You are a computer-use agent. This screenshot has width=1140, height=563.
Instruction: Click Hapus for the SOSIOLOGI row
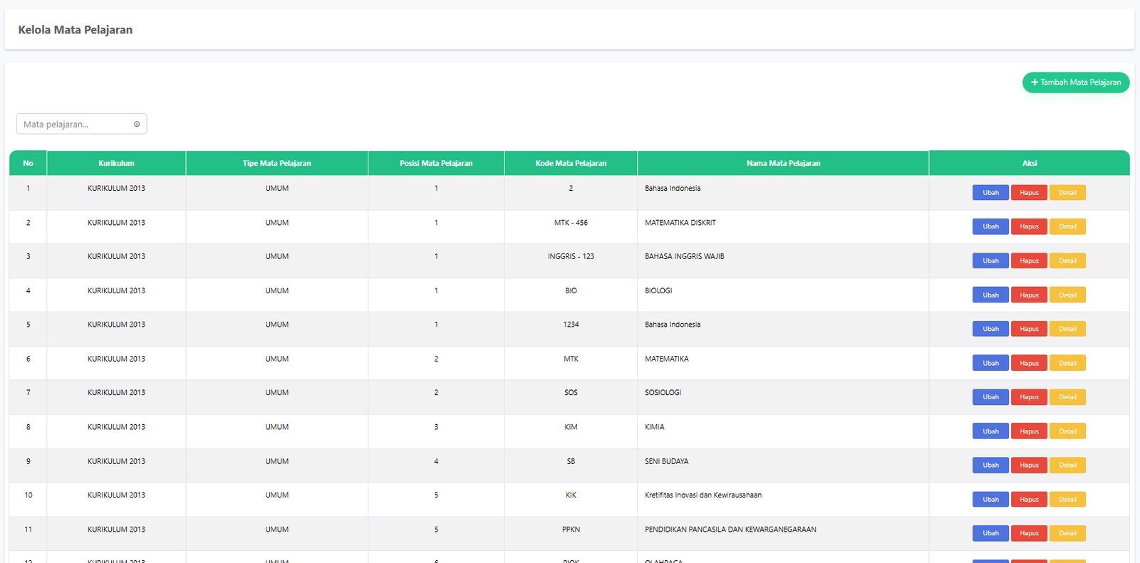(x=1029, y=397)
